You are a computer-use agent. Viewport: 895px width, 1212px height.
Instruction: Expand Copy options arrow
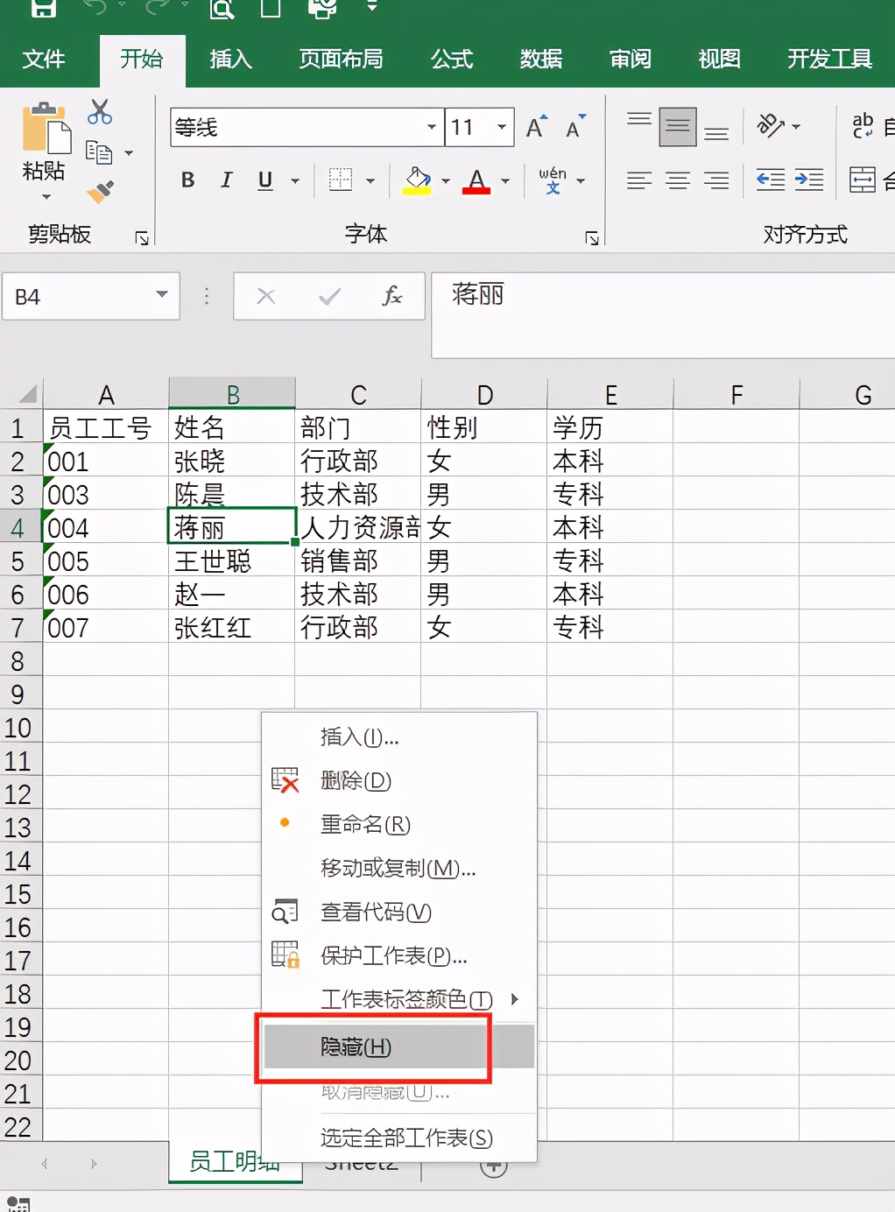click(x=129, y=153)
